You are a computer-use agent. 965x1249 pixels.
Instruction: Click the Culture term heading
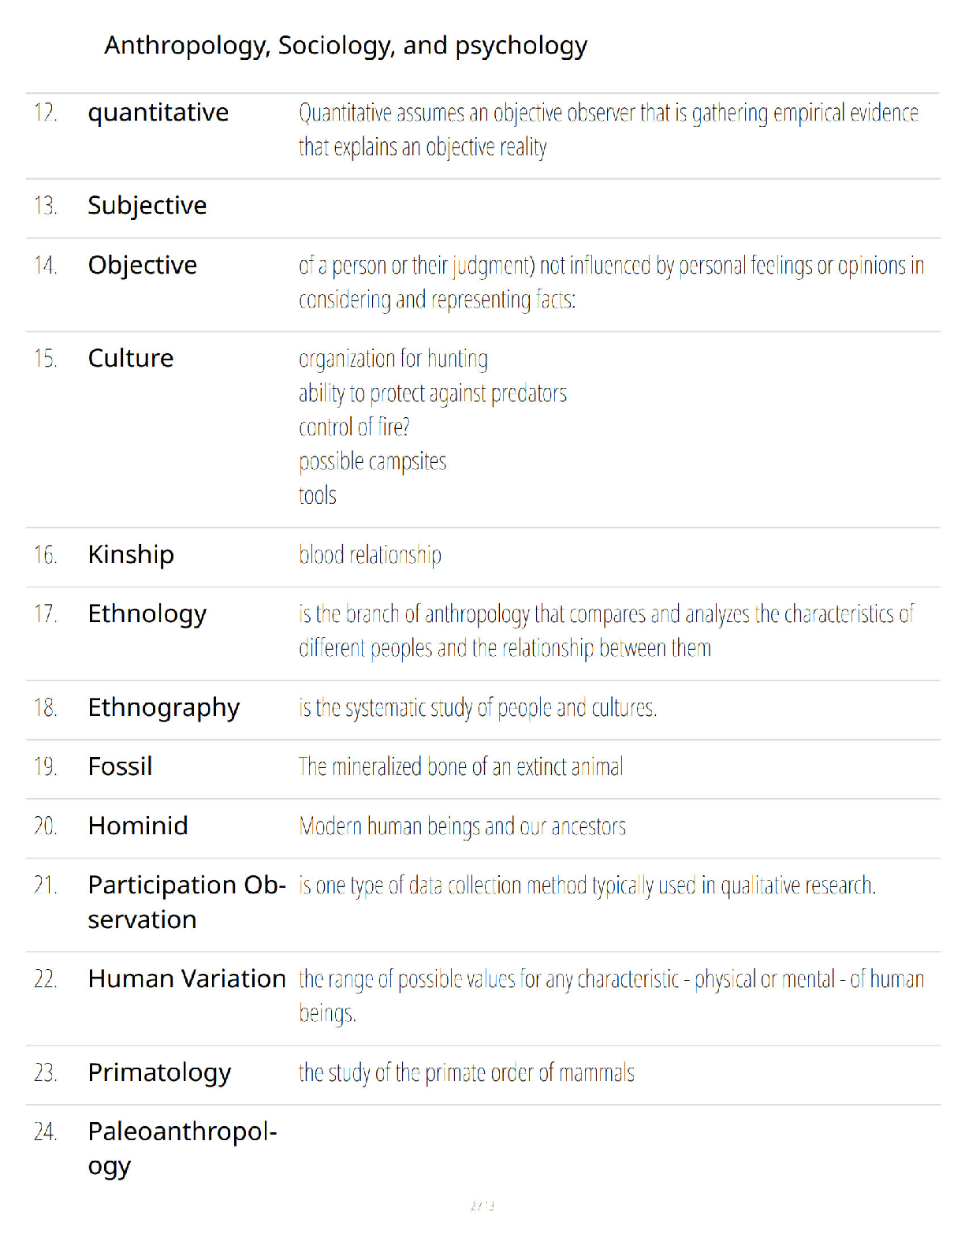(x=131, y=358)
